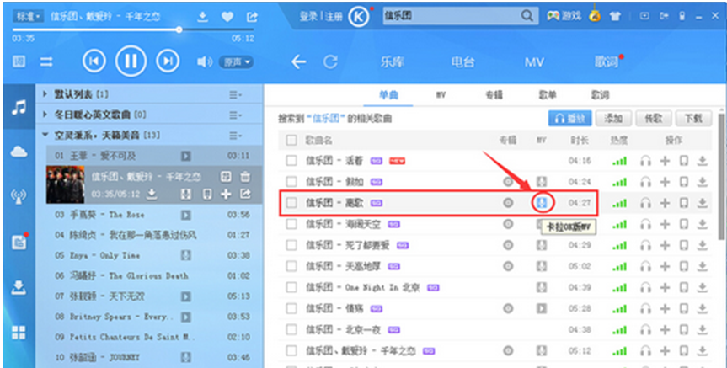Check the box for 信乐团 - 活着
The height and width of the screenshot is (368, 727).
(291, 161)
